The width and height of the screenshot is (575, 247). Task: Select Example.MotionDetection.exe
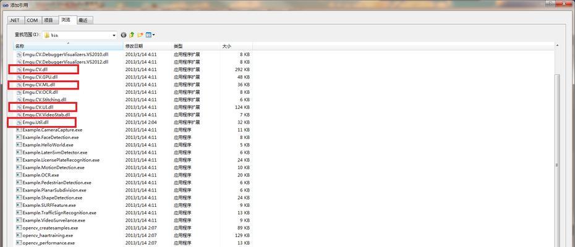click(x=53, y=167)
